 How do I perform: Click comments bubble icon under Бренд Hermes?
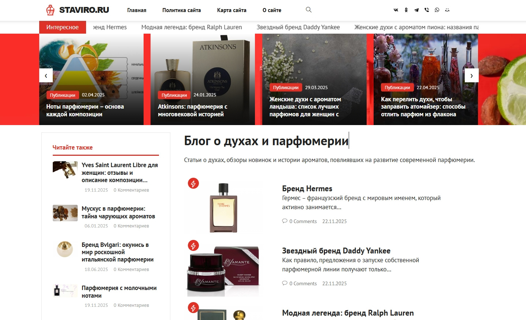click(x=285, y=221)
